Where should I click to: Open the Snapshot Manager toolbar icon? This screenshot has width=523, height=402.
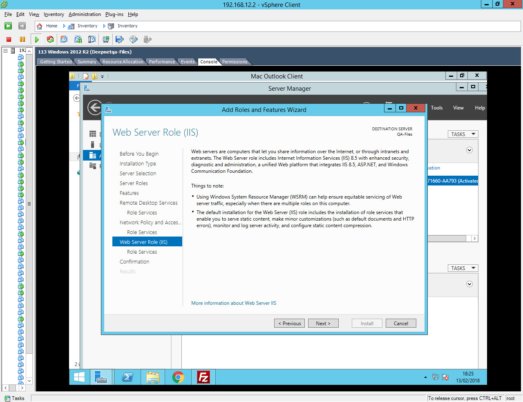tap(92, 40)
